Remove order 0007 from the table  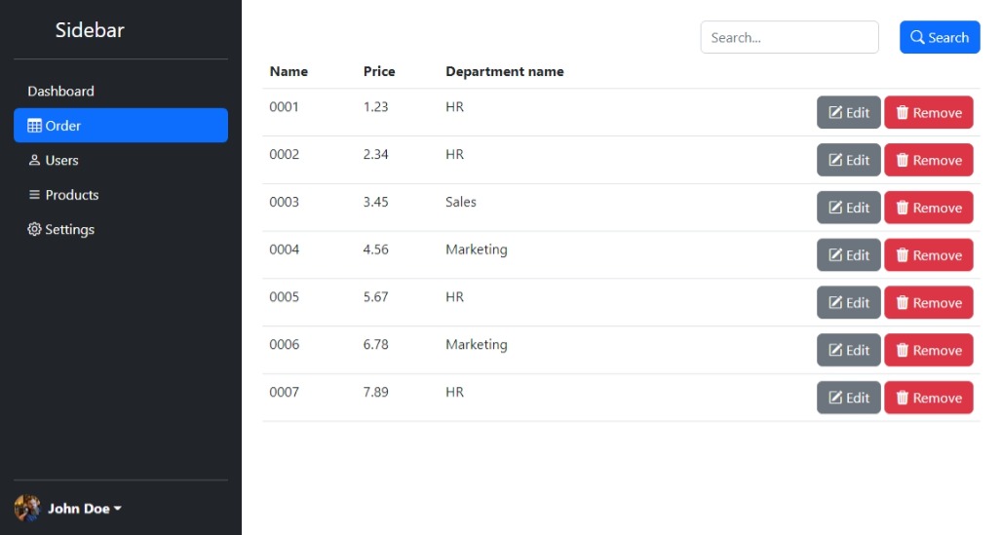point(928,398)
